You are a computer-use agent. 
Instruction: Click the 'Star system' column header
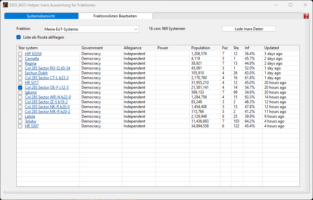(x=28, y=48)
